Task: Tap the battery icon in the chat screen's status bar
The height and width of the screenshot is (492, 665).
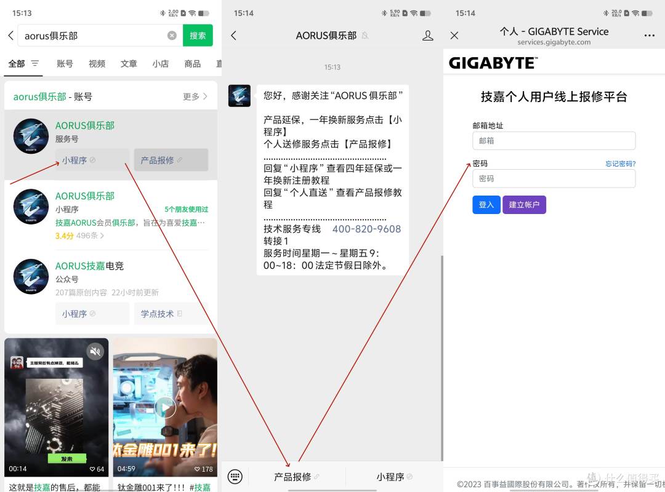Action: tap(425, 13)
